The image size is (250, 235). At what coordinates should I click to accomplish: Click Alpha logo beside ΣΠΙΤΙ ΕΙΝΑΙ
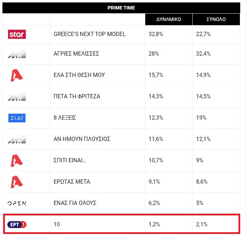pos(17,161)
